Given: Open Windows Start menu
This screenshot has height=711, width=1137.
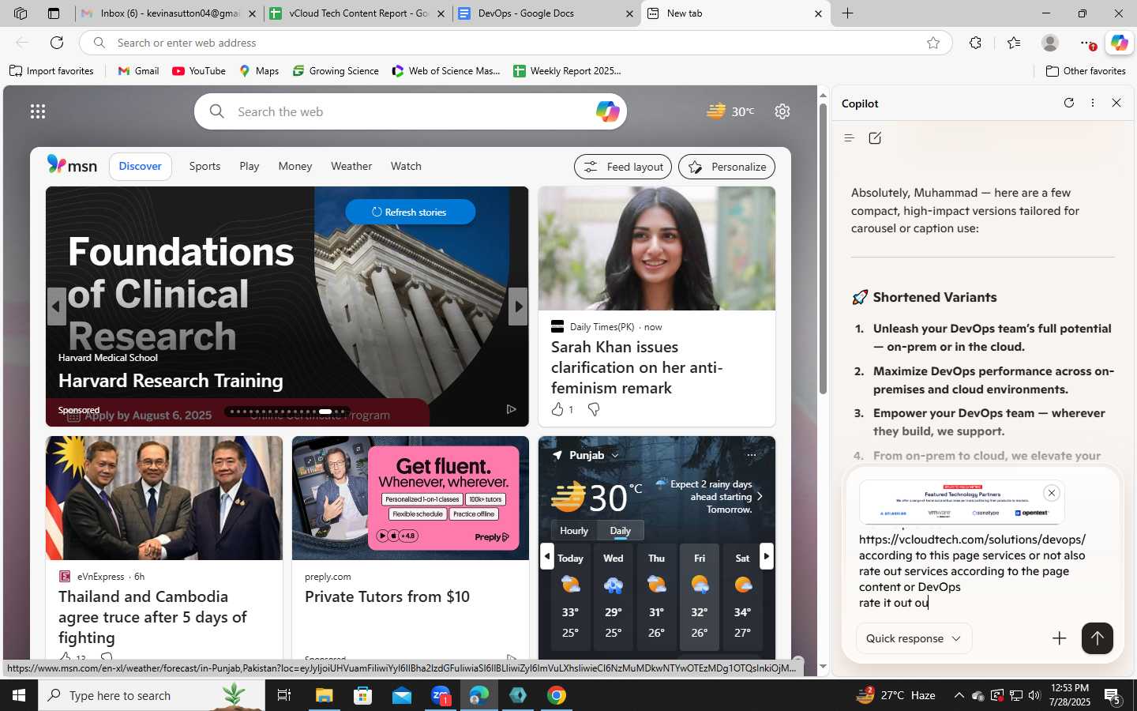Looking at the screenshot, I should coord(19,695).
